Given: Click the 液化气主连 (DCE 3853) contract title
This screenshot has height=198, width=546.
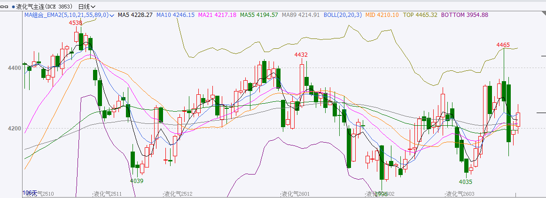Looking at the screenshot, I should click(x=45, y=7).
